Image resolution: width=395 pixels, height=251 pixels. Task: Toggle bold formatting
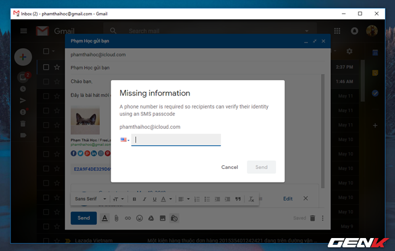coord(135,199)
